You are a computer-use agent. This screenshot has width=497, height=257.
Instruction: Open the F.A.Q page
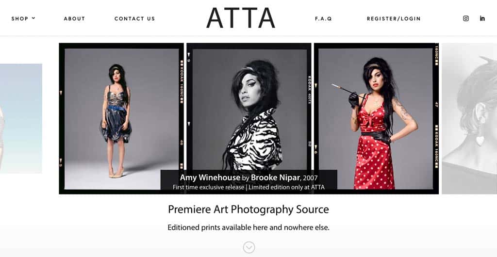pos(323,19)
